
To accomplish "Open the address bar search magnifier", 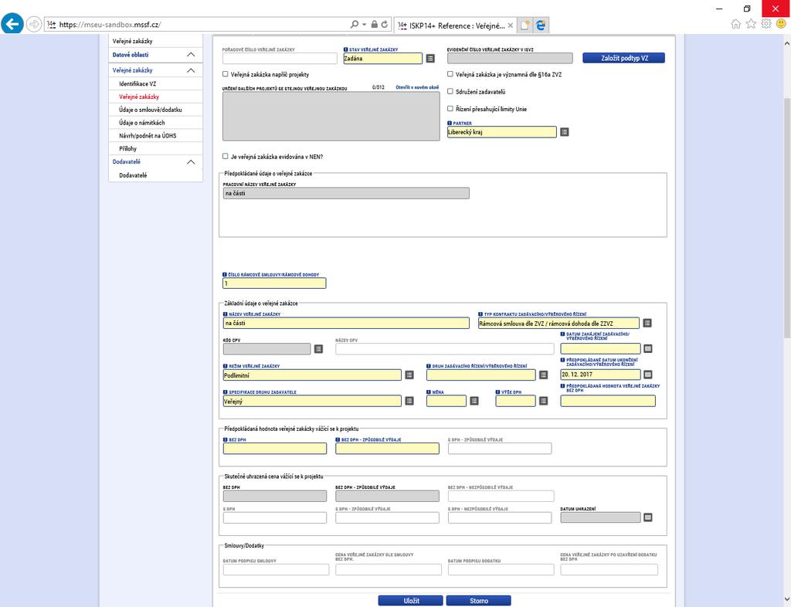I will pyautogui.click(x=354, y=24).
